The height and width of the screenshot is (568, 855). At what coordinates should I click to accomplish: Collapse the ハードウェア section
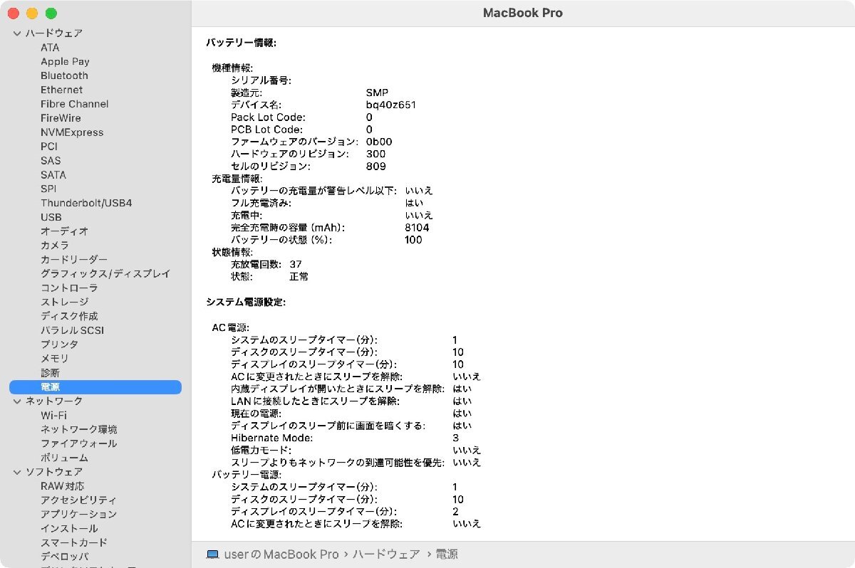16,33
